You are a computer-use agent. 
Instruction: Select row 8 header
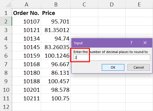[6, 73]
